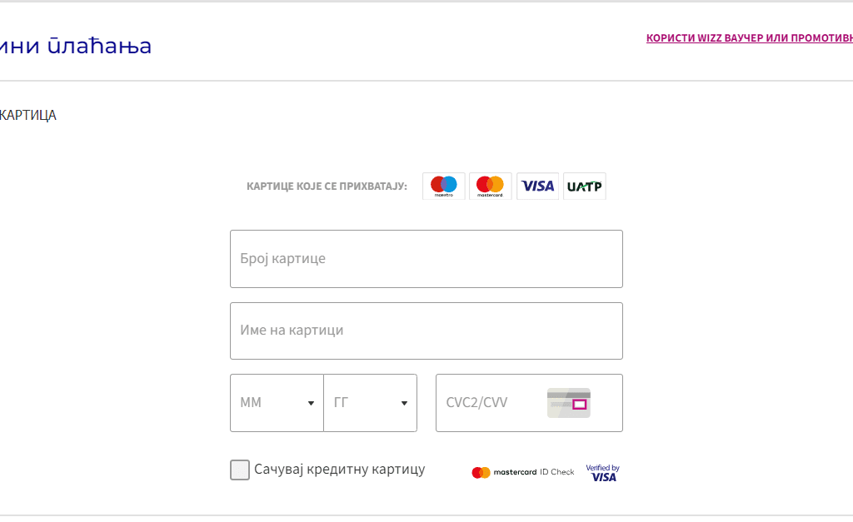Click the UATP card logo
853x522 pixels.
584,186
